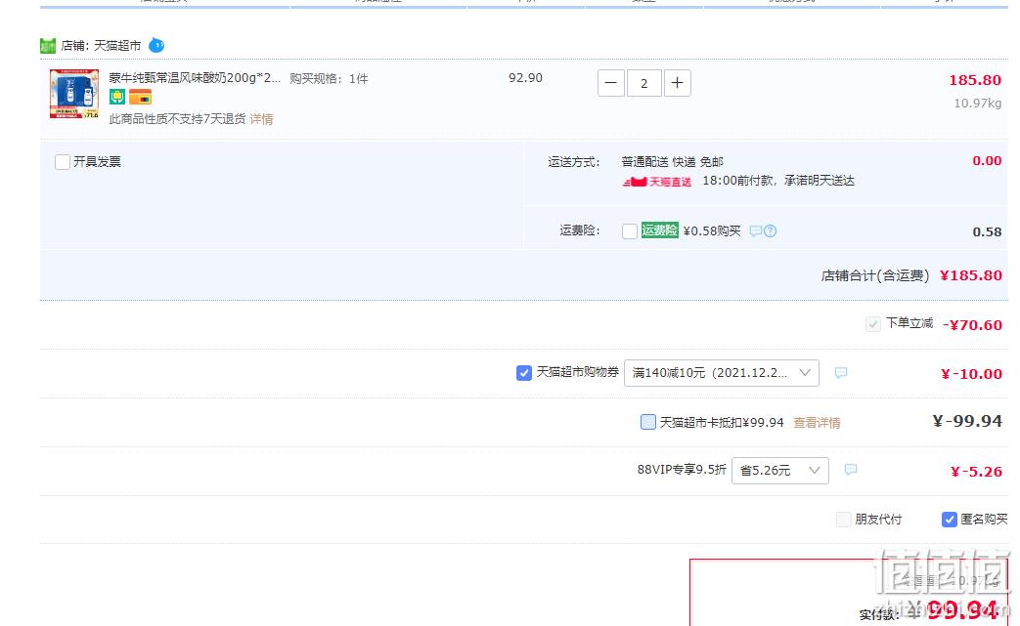Click the comment icon beside the 省5.26元 dropdown
The width and height of the screenshot is (1020, 626).
[850, 470]
